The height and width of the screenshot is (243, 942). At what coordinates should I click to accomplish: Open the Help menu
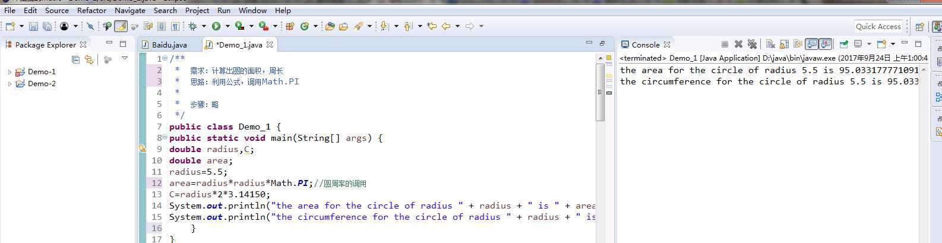point(283,10)
